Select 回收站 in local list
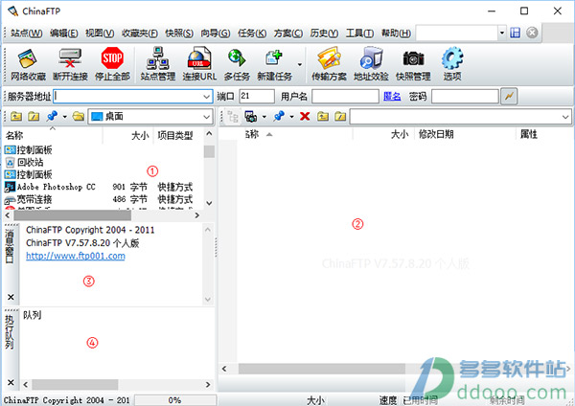 [24, 162]
